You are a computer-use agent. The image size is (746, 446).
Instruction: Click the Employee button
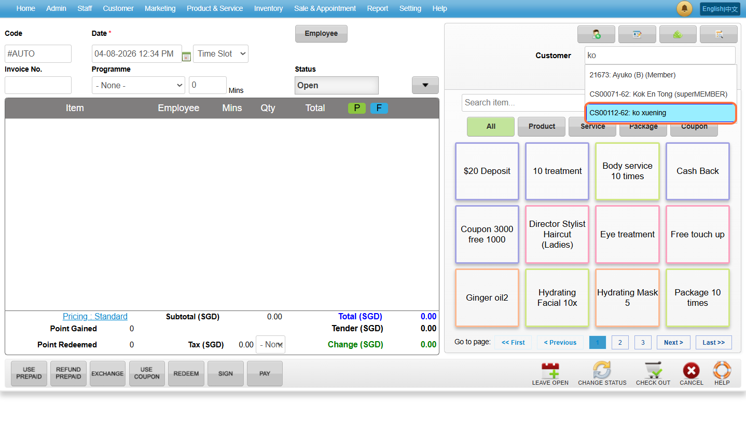(321, 33)
